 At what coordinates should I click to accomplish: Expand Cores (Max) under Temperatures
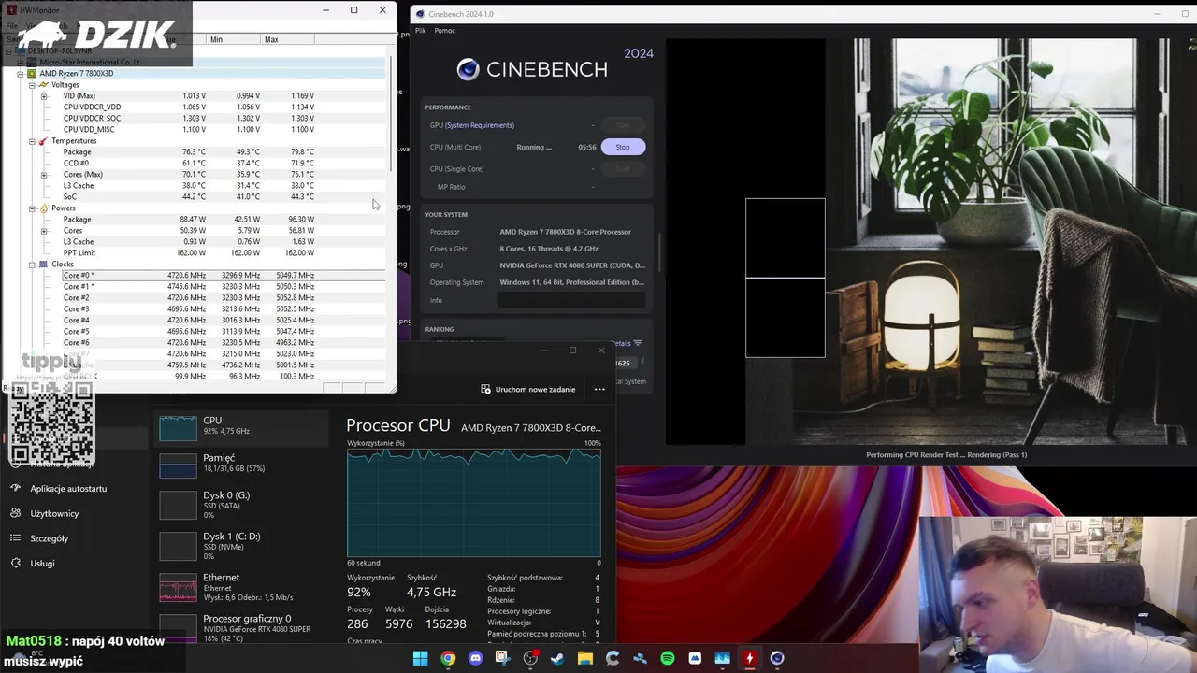(x=43, y=175)
